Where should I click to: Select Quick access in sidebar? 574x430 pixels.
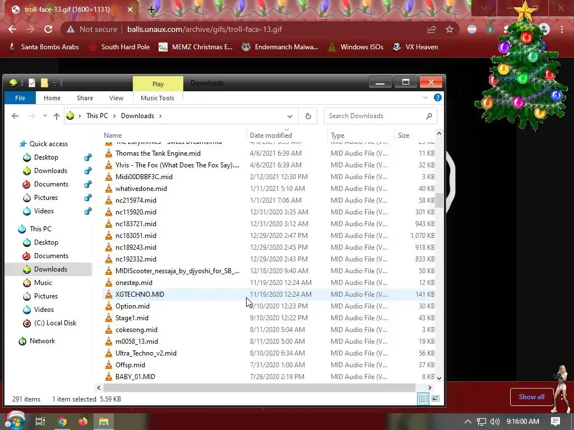tap(48, 144)
